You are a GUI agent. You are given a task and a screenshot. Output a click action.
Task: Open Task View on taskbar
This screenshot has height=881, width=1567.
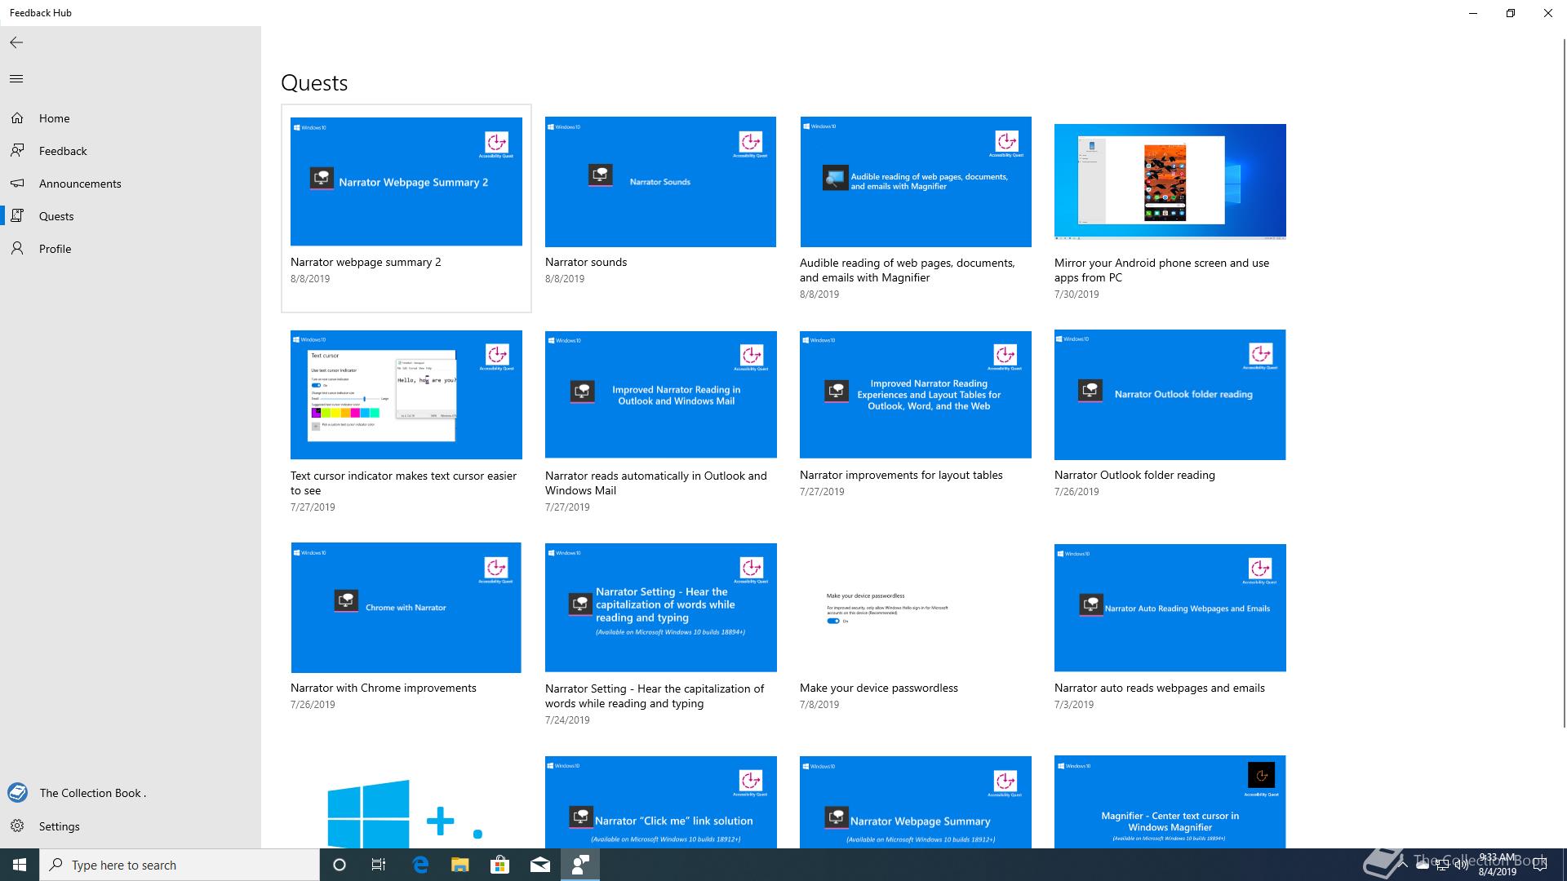(x=379, y=865)
